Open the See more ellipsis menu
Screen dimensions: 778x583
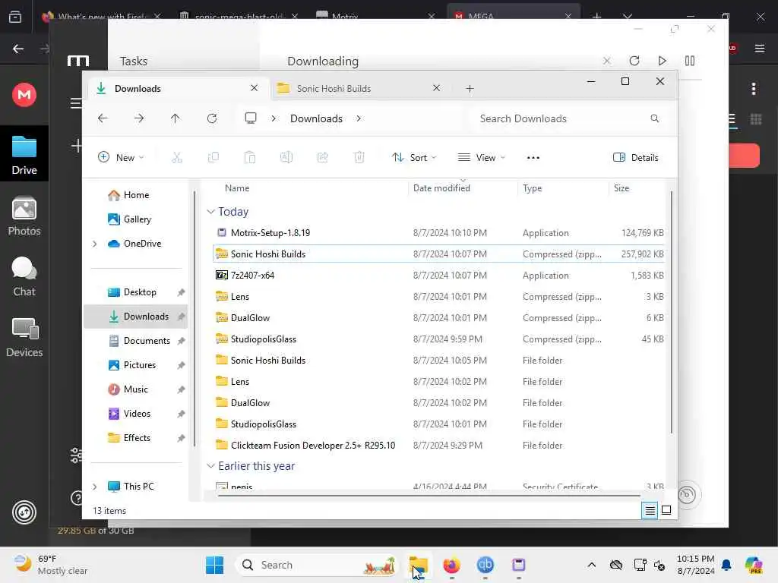click(x=533, y=158)
